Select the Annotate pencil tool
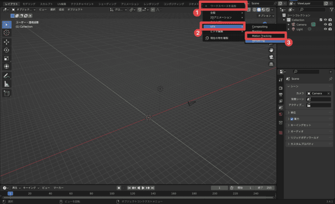335x204 pixels. pos(7,75)
